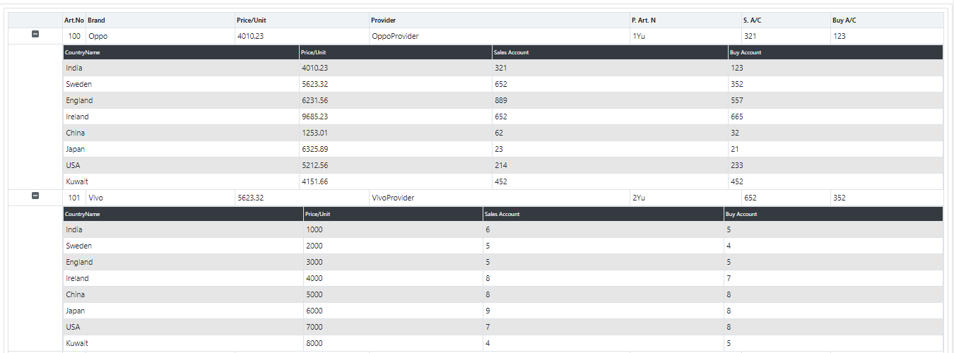Click the main Price/Unit column header

click(250, 20)
